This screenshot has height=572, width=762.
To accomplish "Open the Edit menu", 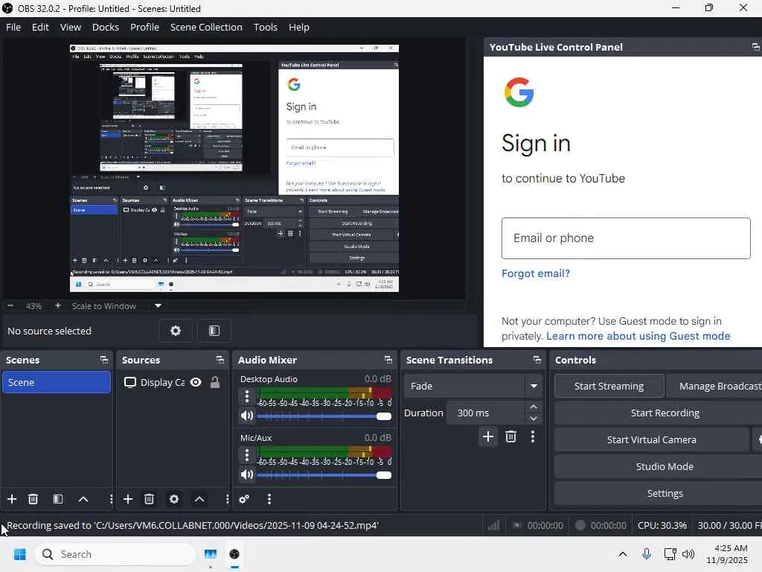I will (x=40, y=28).
